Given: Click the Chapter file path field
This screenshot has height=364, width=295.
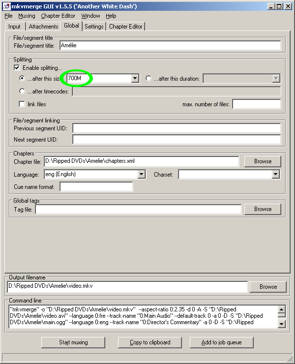Looking at the screenshot, I should [x=141, y=161].
